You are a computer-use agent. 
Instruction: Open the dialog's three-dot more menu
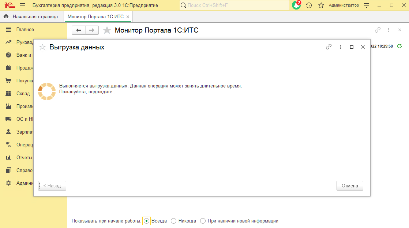tap(340, 47)
